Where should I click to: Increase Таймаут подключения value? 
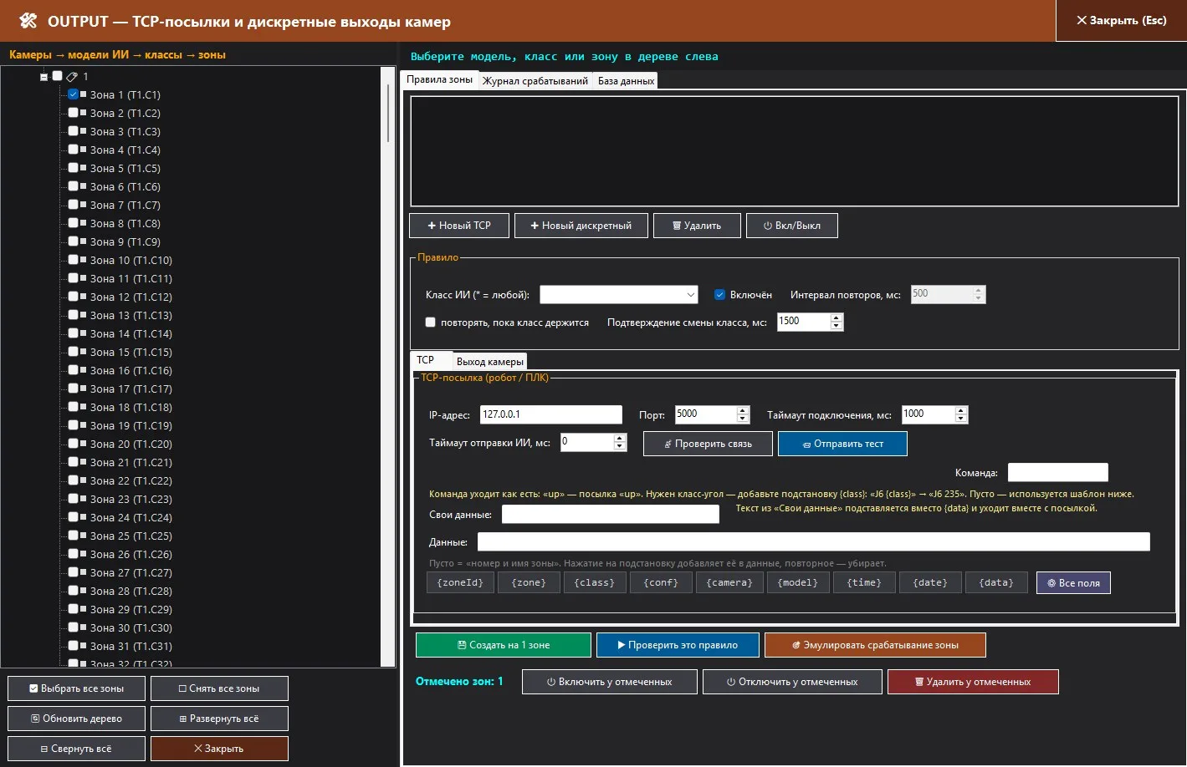[961, 410]
